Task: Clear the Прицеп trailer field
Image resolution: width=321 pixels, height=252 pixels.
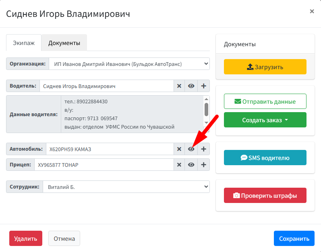Action: point(179,165)
